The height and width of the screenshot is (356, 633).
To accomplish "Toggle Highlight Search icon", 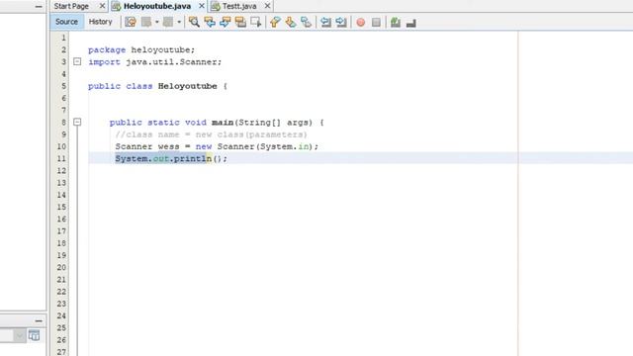I will click(240, 22).
